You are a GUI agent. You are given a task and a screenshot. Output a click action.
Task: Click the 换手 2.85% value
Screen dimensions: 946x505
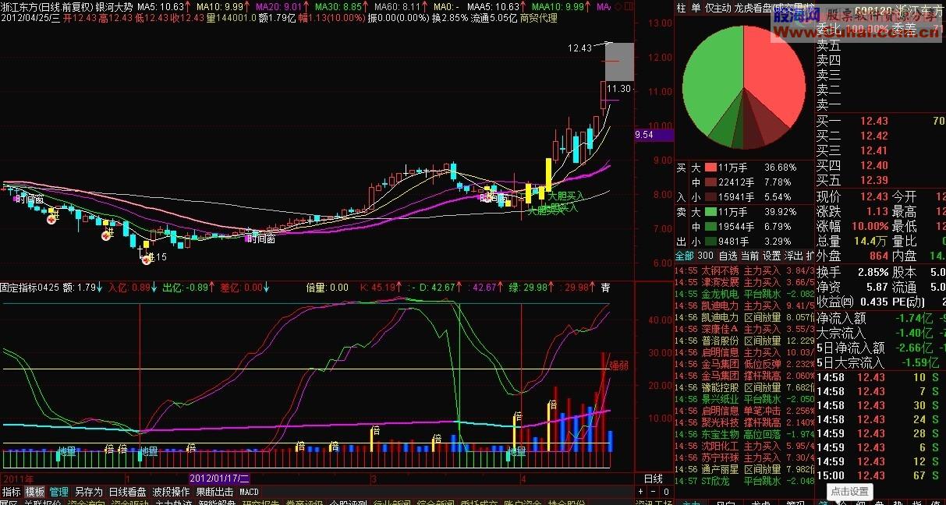(x=873, y=272)
